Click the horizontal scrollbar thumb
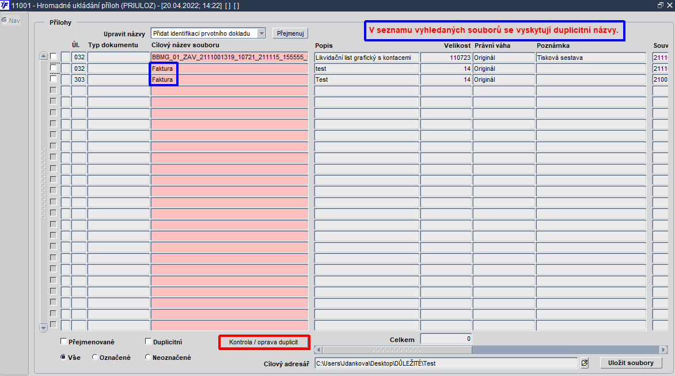 coord(397,350)
